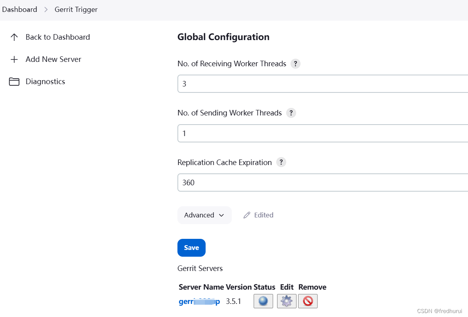Open help for Receiving Worker Threads
Viewport: 468px width, 317px height.
tap(295, 63)
